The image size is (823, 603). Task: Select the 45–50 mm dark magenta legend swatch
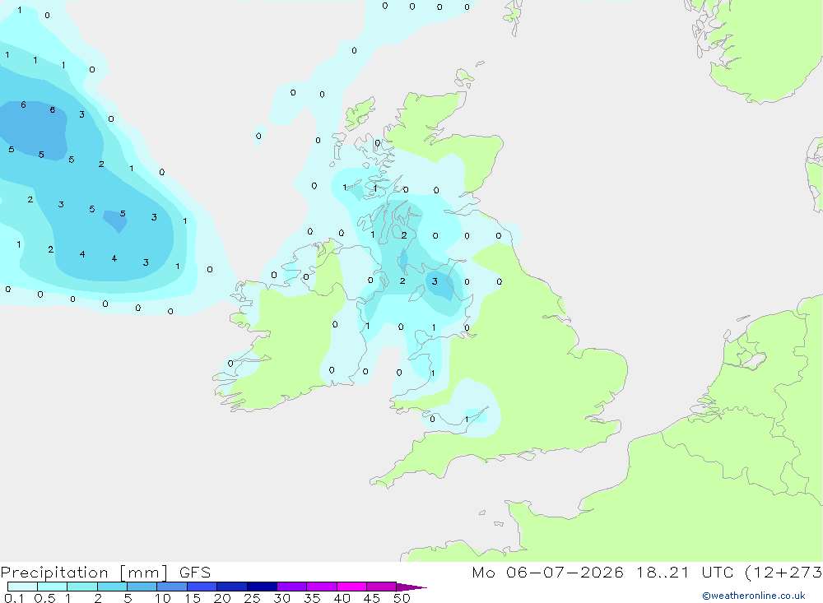[382, 587]
